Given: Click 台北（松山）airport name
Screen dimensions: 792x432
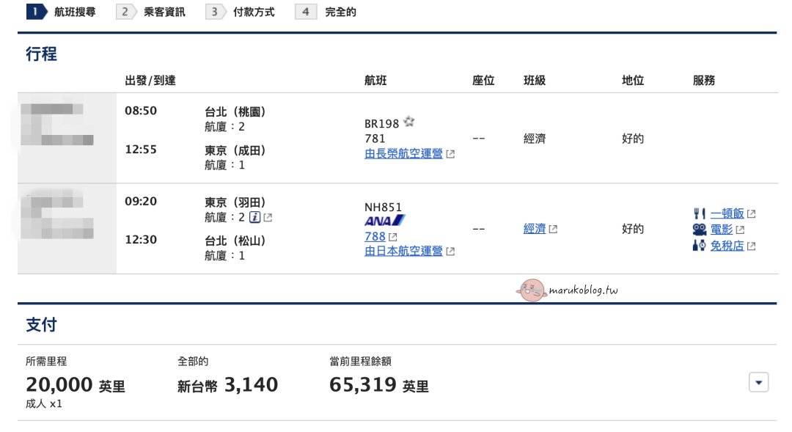Looking at the screenshot, I should point(235,241).
